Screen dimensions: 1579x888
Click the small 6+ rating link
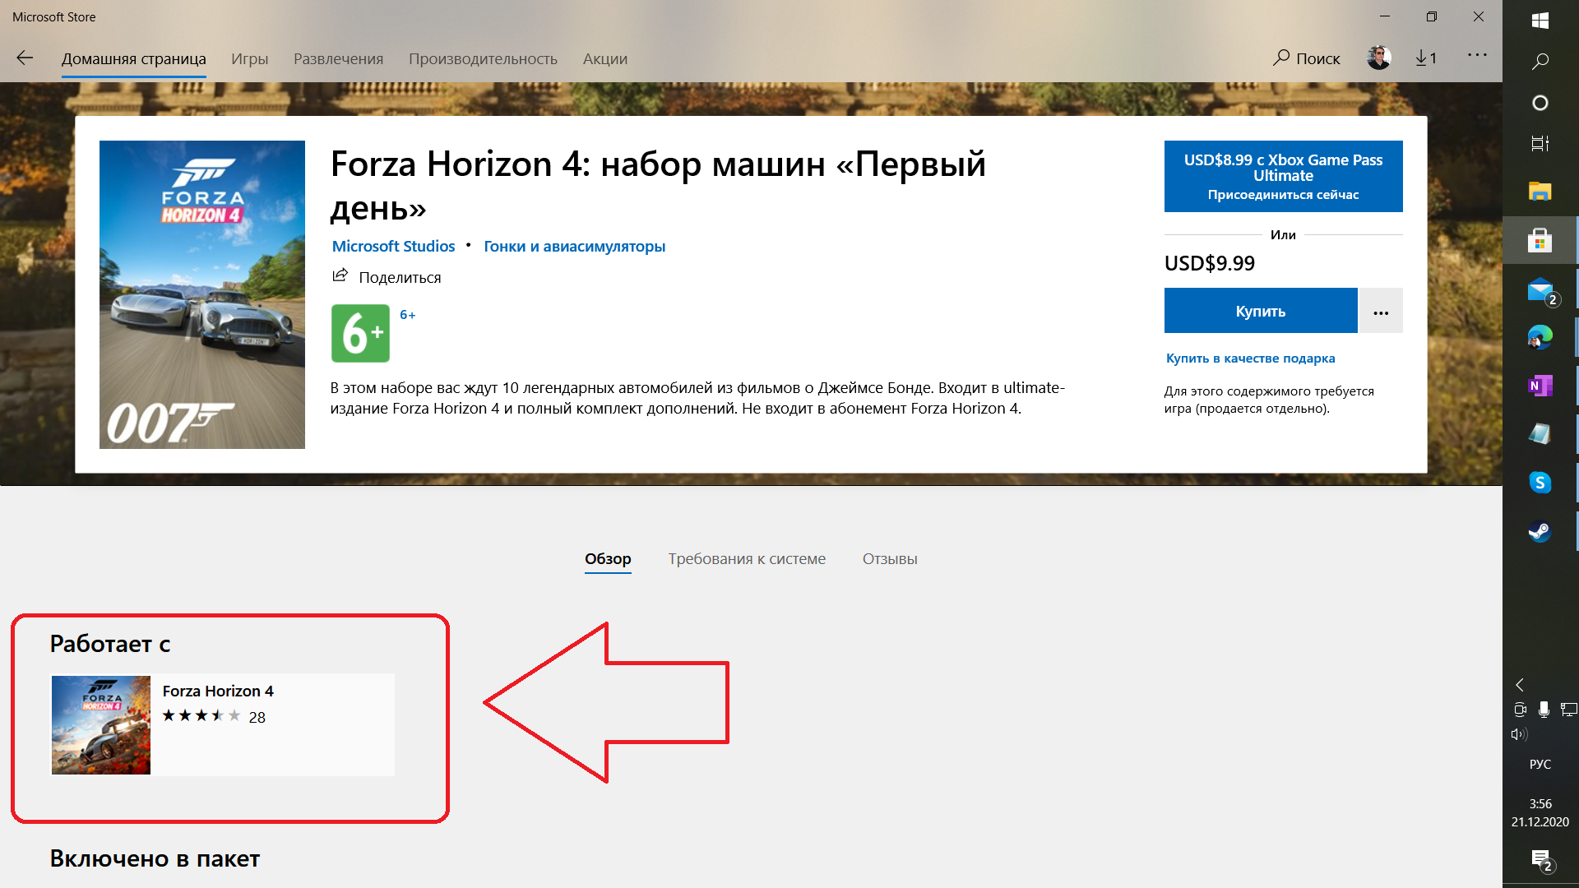pyautogui.click(x=407, y=315)
